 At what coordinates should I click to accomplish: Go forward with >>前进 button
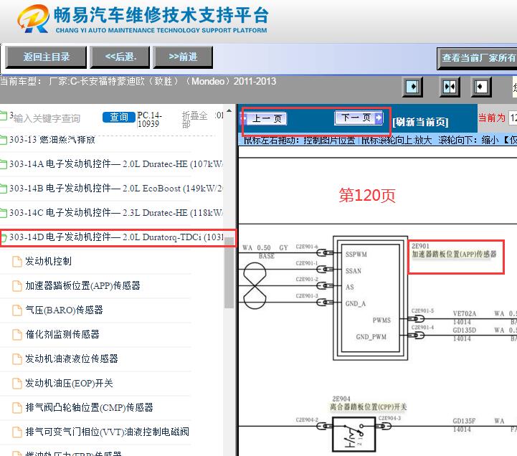pos(183,57)
